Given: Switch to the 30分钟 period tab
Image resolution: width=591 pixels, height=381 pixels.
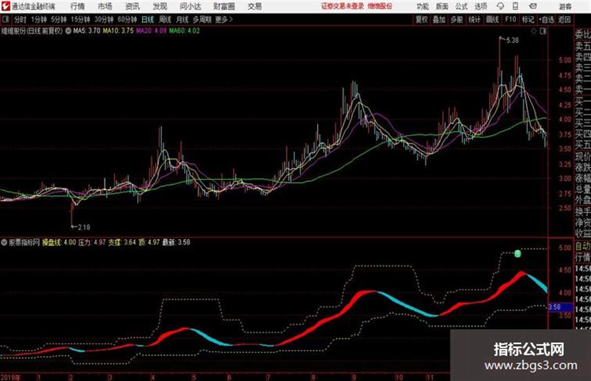Looking at the screenshot, I should tap(104, 19).
